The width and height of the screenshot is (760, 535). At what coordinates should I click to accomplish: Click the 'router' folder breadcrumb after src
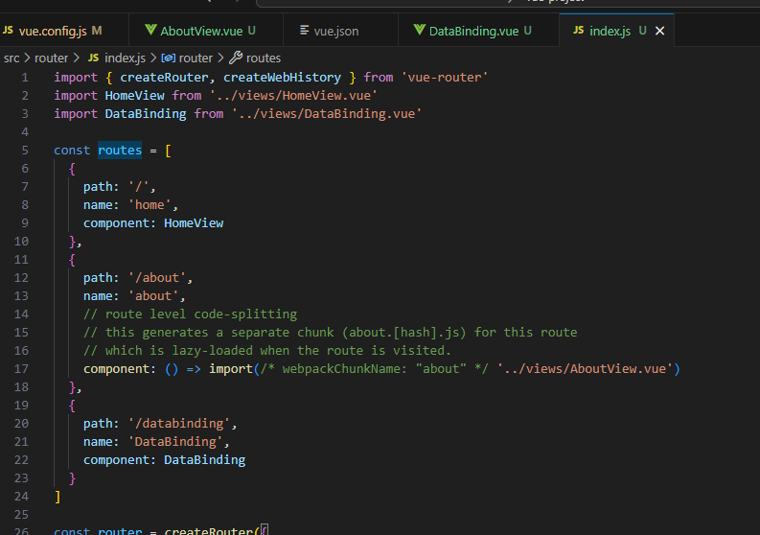[52, 58]
